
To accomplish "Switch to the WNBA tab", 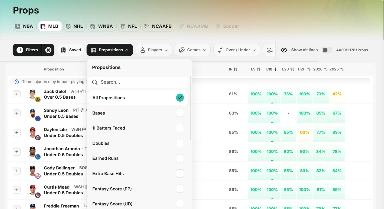I will [x=102, y=26].
